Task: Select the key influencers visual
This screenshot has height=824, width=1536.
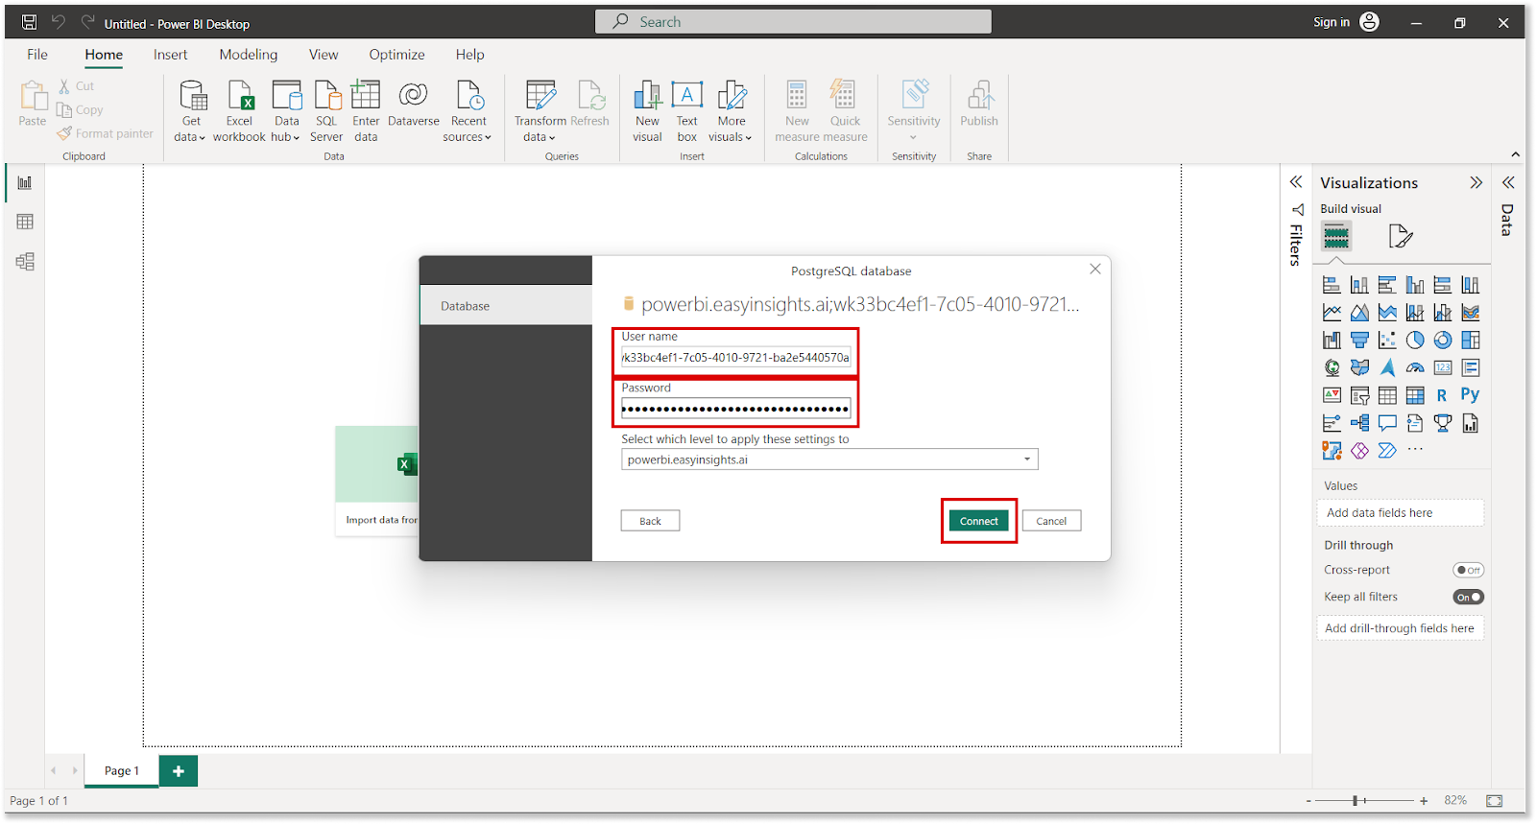Action: coord(1332,423)
